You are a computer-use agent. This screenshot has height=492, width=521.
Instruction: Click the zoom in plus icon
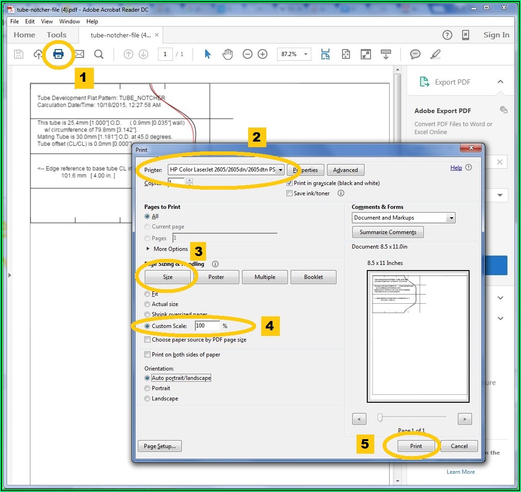tap(263, 54)
